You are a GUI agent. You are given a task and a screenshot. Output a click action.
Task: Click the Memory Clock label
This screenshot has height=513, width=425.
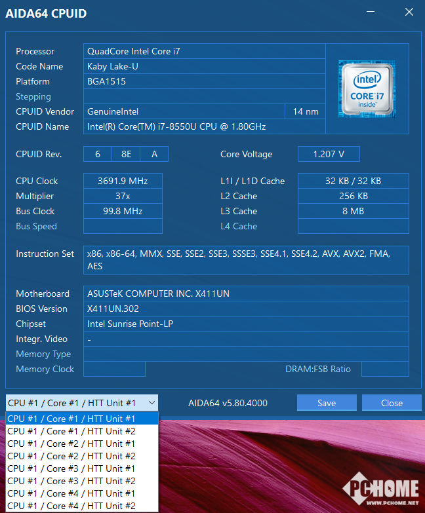tap(45, 369)
